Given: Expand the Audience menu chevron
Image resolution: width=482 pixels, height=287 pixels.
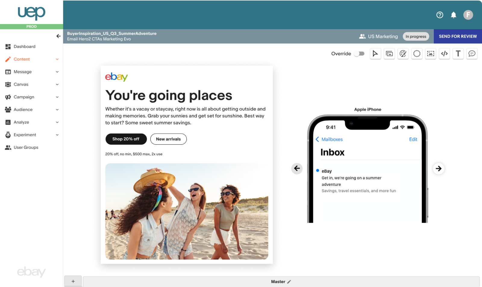Looking at the screenshot, I should [x=57, y=110].
